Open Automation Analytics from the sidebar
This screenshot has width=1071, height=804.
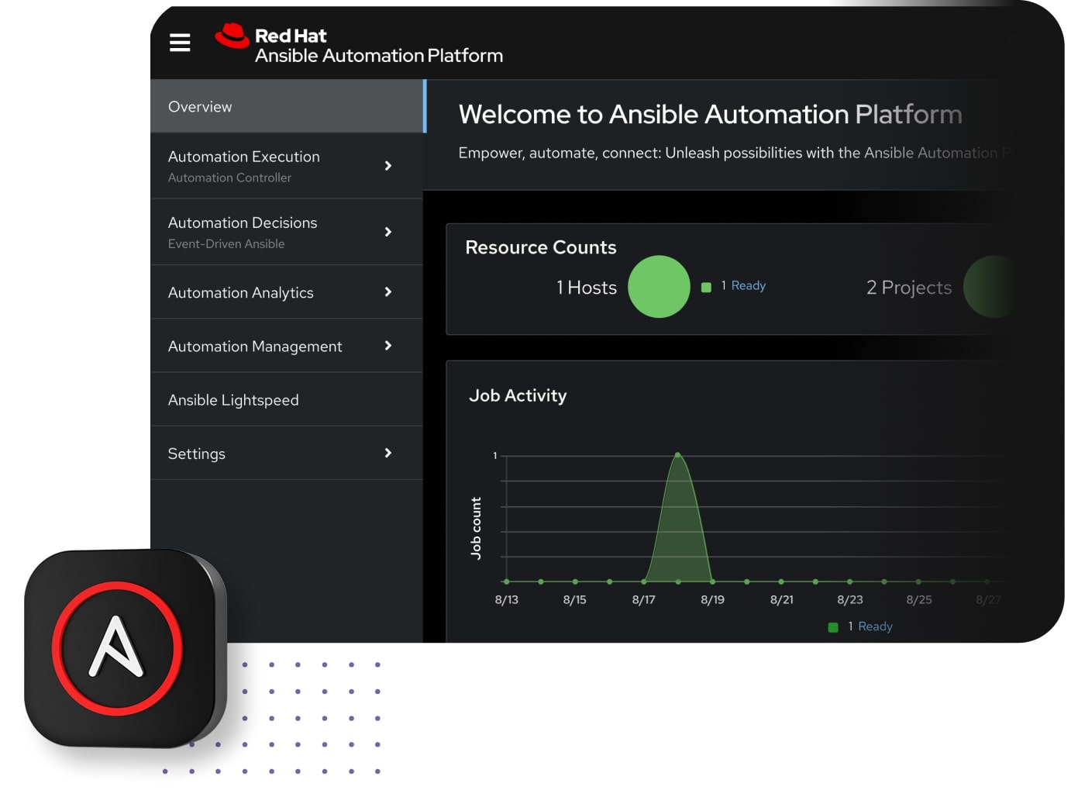click(240, 292)
